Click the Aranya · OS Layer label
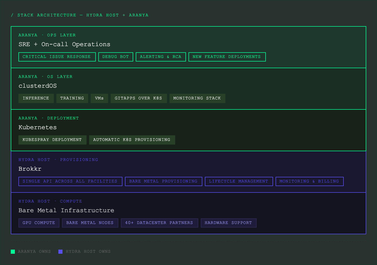Screen dimensions: 377x265 click(x=46, y=77)
